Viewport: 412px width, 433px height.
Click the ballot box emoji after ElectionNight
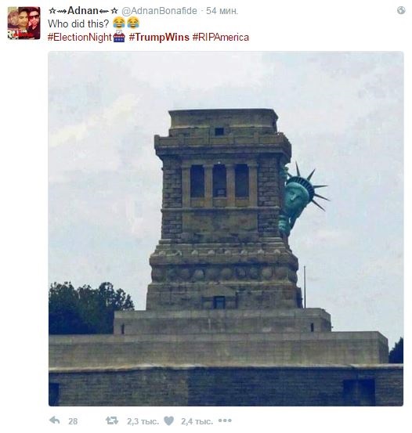119,37
